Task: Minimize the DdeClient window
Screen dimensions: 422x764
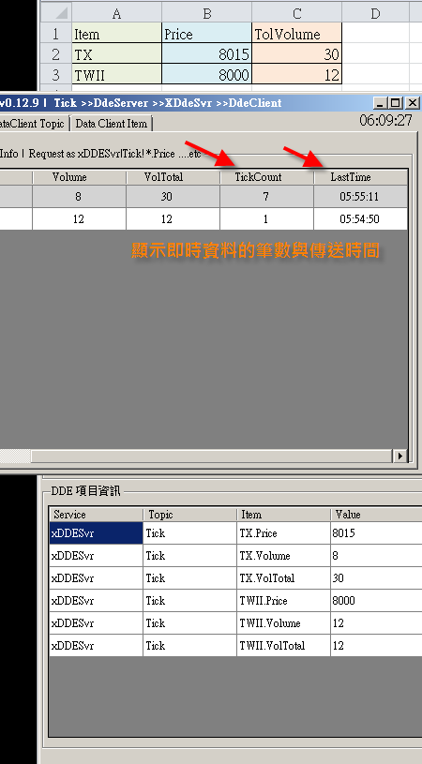Action: [381, 103]
